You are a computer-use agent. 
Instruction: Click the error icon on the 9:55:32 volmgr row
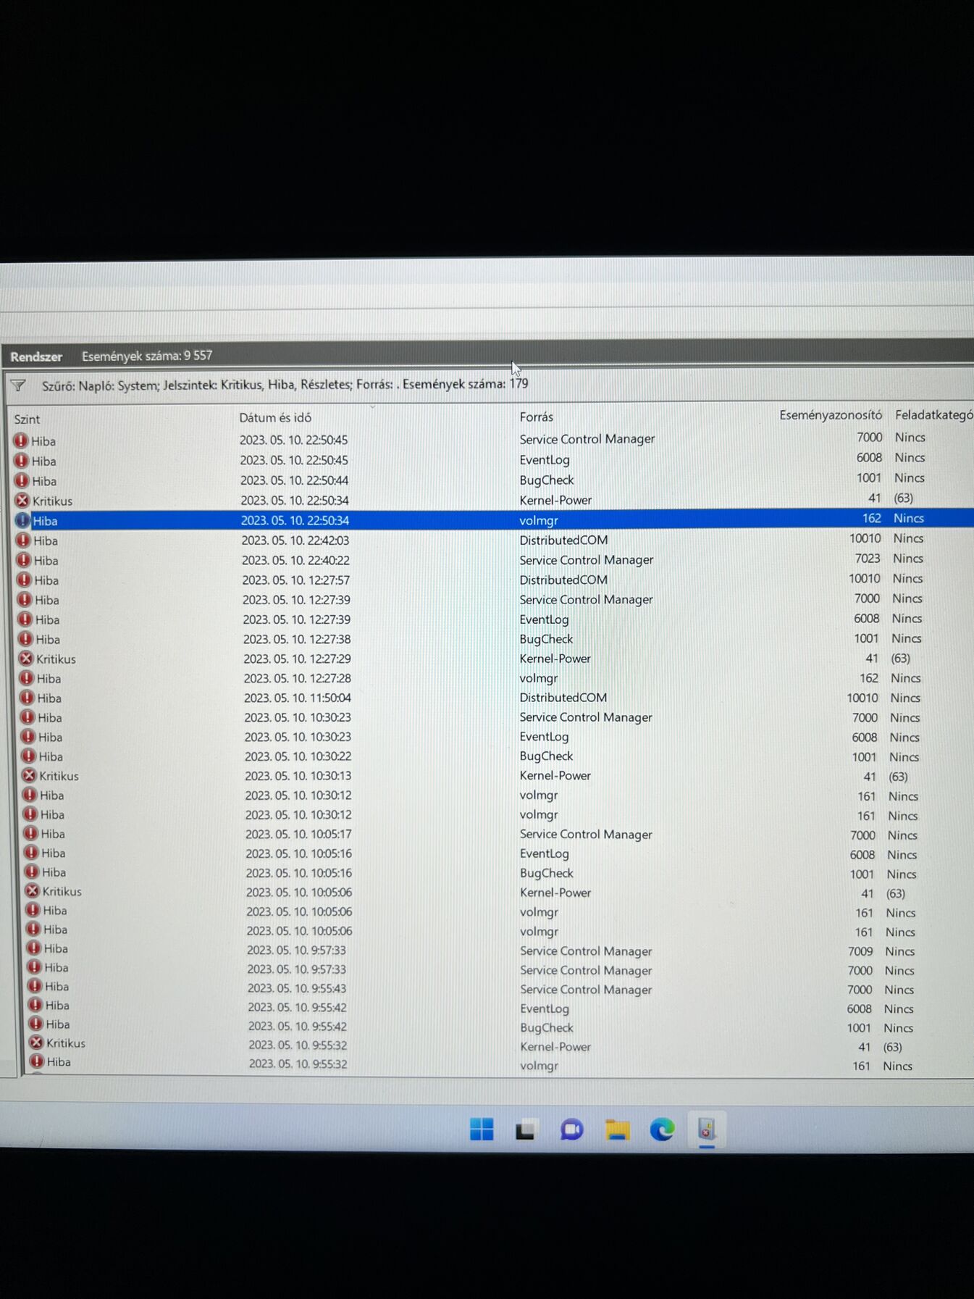(37, 1061)
